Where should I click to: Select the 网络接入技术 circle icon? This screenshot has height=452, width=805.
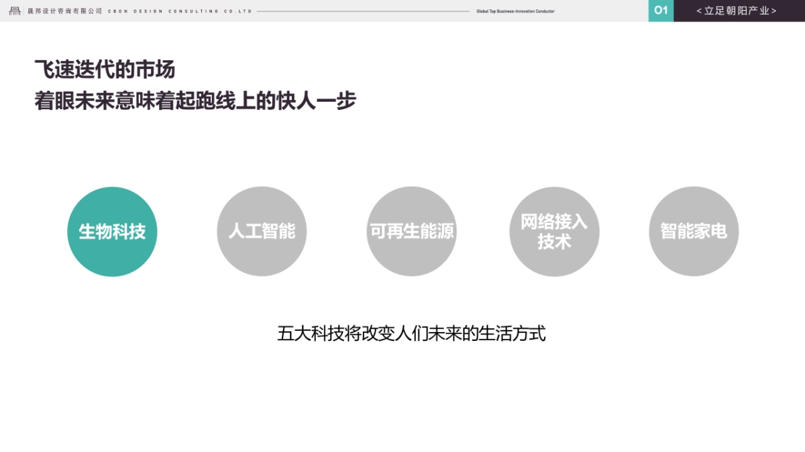point(555,232)
